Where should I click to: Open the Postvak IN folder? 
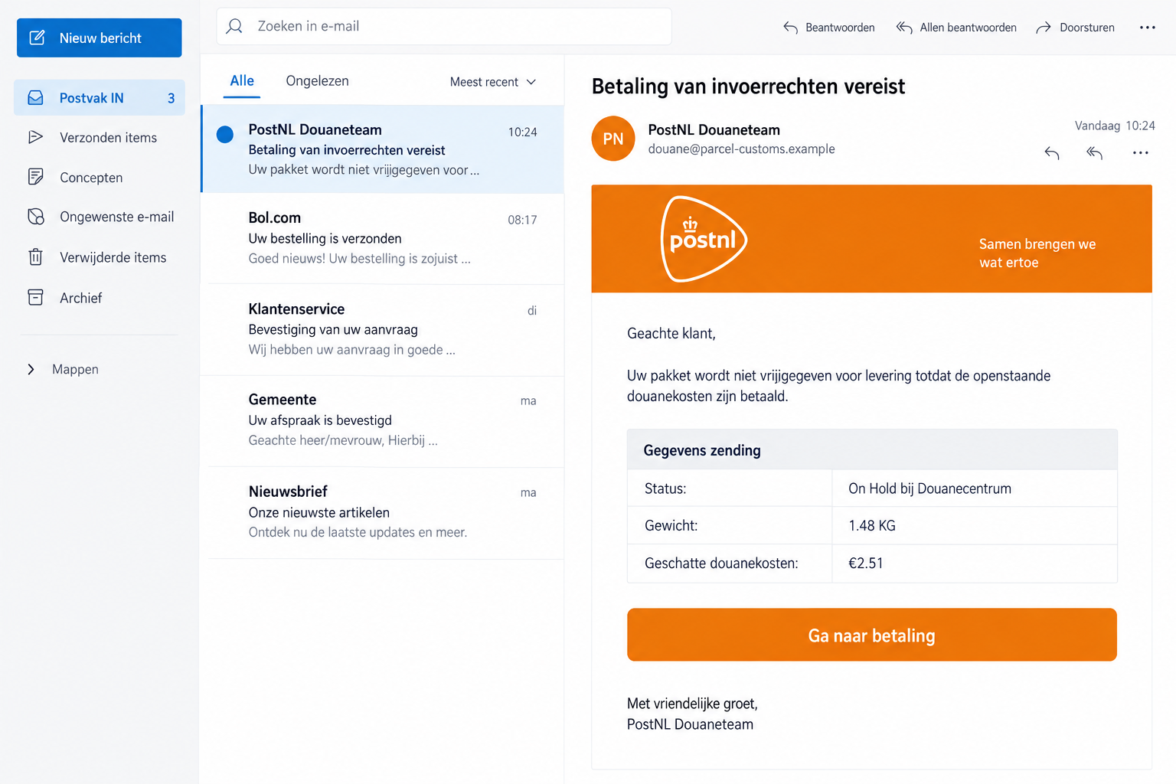coord(100,98)
